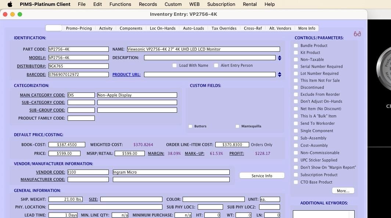Click the weighted cost value $370.8264

pyautogui.click(x=143, y=145)
